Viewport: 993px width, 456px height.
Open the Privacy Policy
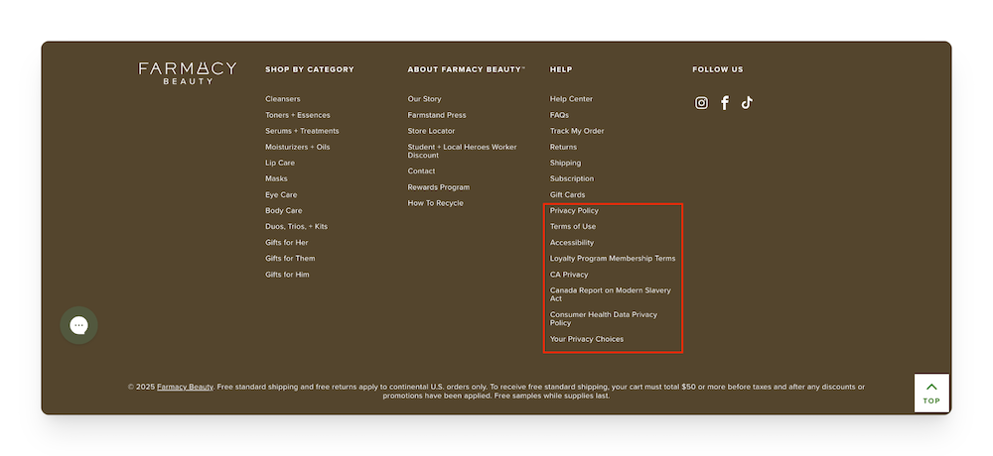click(574, 210)
